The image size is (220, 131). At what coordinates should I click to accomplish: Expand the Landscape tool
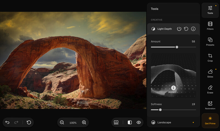click(174, 122)
